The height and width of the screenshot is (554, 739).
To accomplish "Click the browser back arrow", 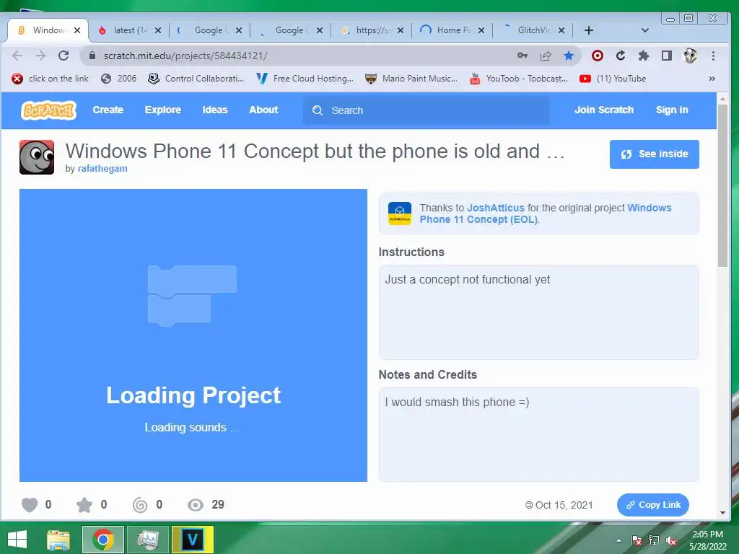I will (x=17, y=56).
